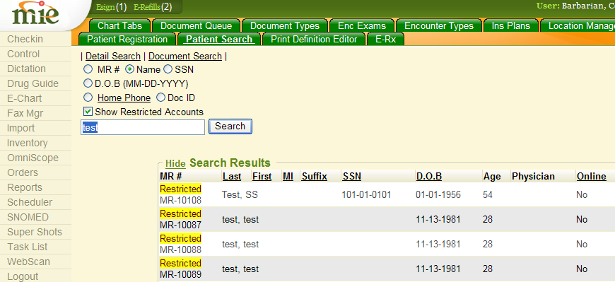Click the Restricted label above MR-10087
Image resolution: width=615 pixels, height=282 pixels.
[180, 213]
